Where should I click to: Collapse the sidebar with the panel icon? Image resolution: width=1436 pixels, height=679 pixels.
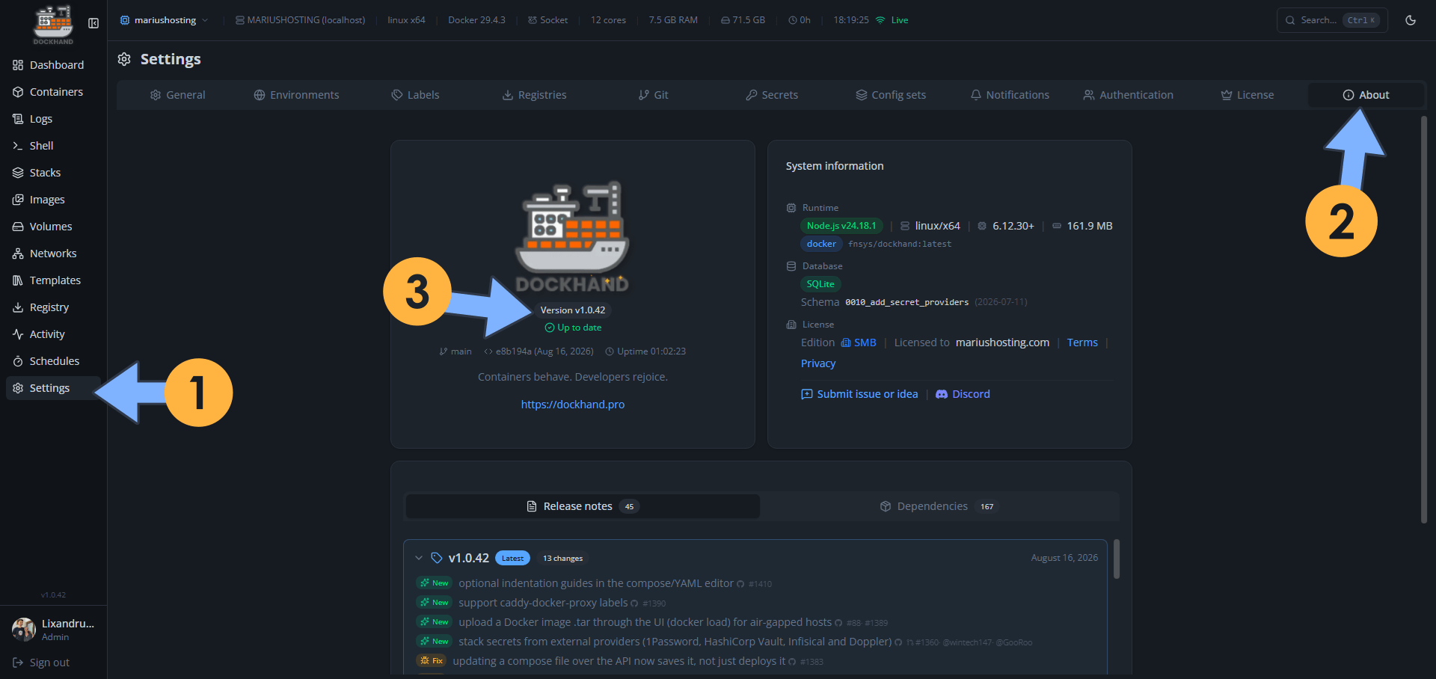click(x=93, y=23)
